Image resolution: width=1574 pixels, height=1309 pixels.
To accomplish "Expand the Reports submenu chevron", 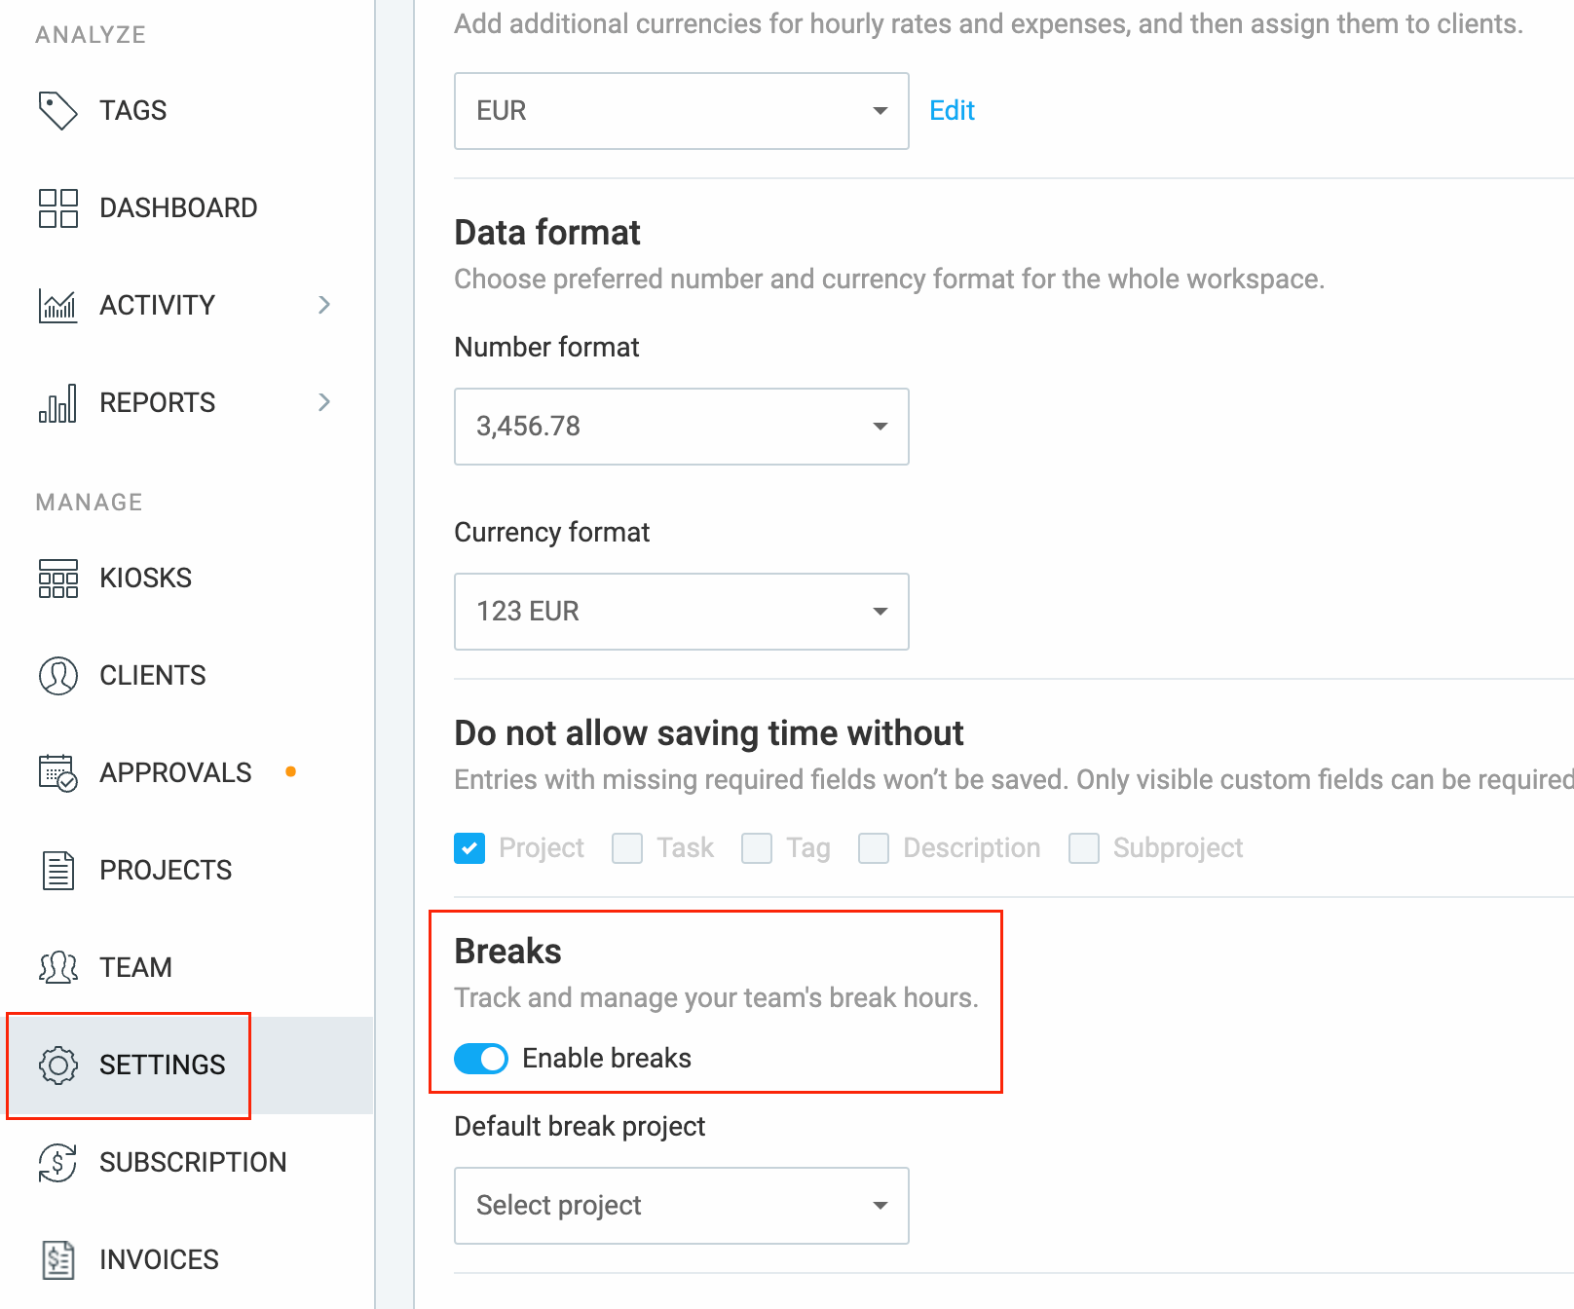I will [324, 402].
